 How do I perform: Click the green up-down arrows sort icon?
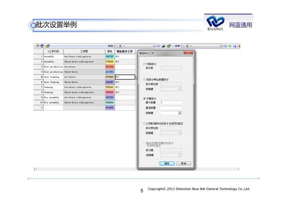tap(230, 46)
